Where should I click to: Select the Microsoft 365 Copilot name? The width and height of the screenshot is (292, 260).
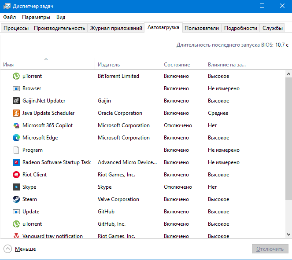[x=48, y=125]
